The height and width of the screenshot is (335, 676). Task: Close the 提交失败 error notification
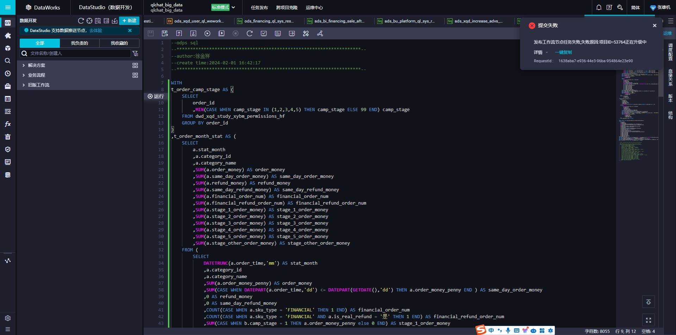coord(655,25)
